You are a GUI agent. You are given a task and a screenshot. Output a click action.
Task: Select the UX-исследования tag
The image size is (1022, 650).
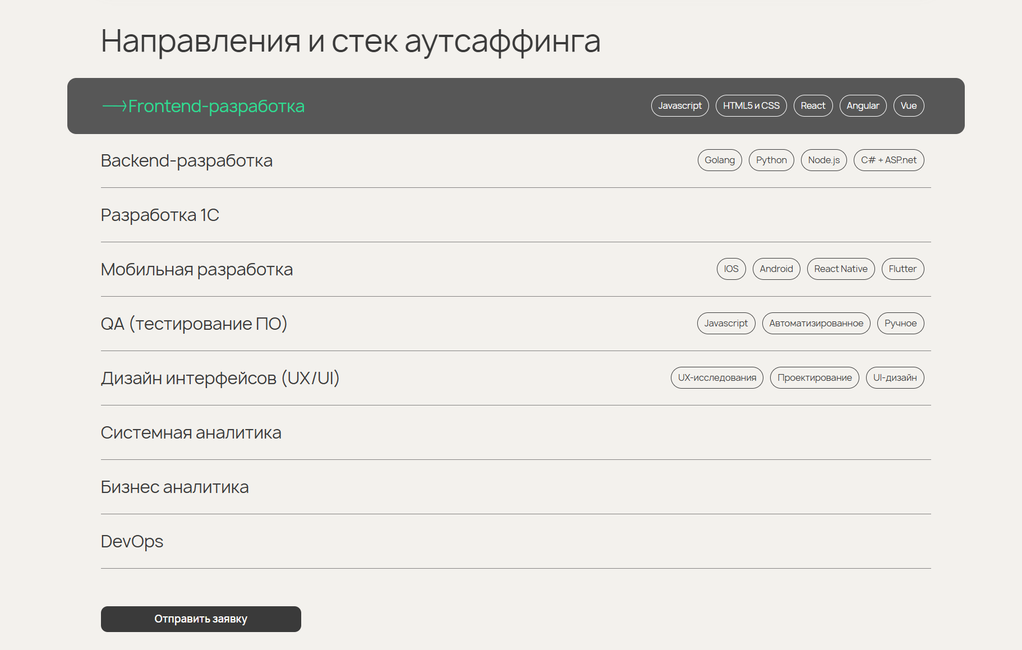pyautogui.click(x=717, y=377)
